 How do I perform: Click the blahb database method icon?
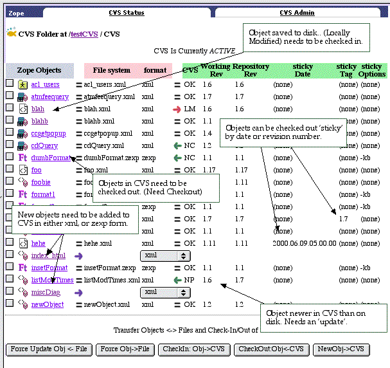click(22, 121)
